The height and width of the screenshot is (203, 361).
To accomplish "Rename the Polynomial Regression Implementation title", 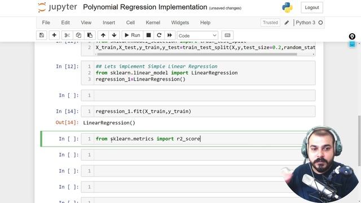I will pyautogui.click(x=145, y=7).
